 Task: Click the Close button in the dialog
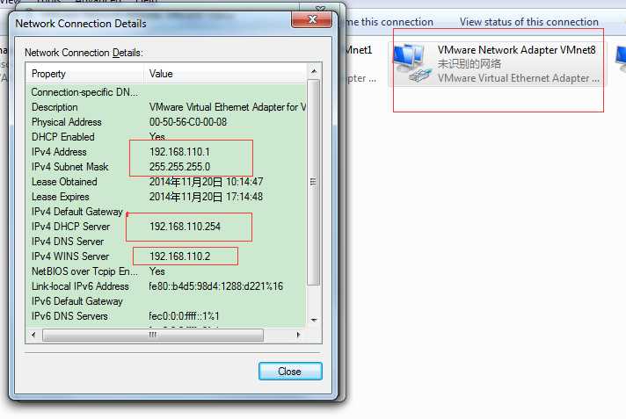pos(290,372)
